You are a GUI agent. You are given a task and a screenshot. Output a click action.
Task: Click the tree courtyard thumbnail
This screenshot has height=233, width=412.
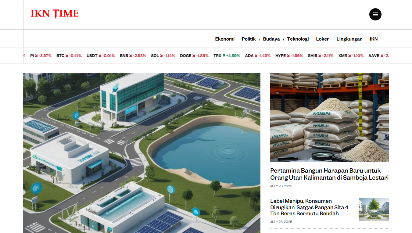374,209
